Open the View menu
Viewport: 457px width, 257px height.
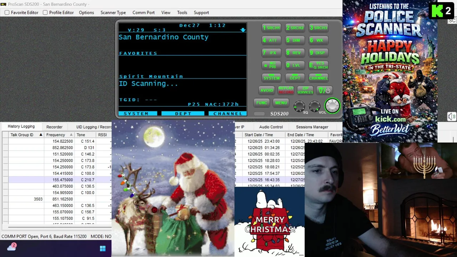click(166, 12)
